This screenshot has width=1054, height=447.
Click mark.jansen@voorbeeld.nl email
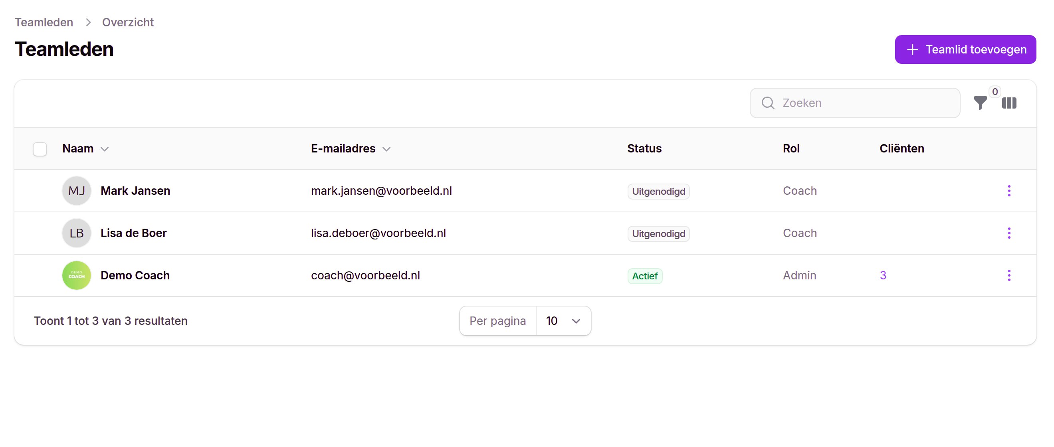click(381, 191)
